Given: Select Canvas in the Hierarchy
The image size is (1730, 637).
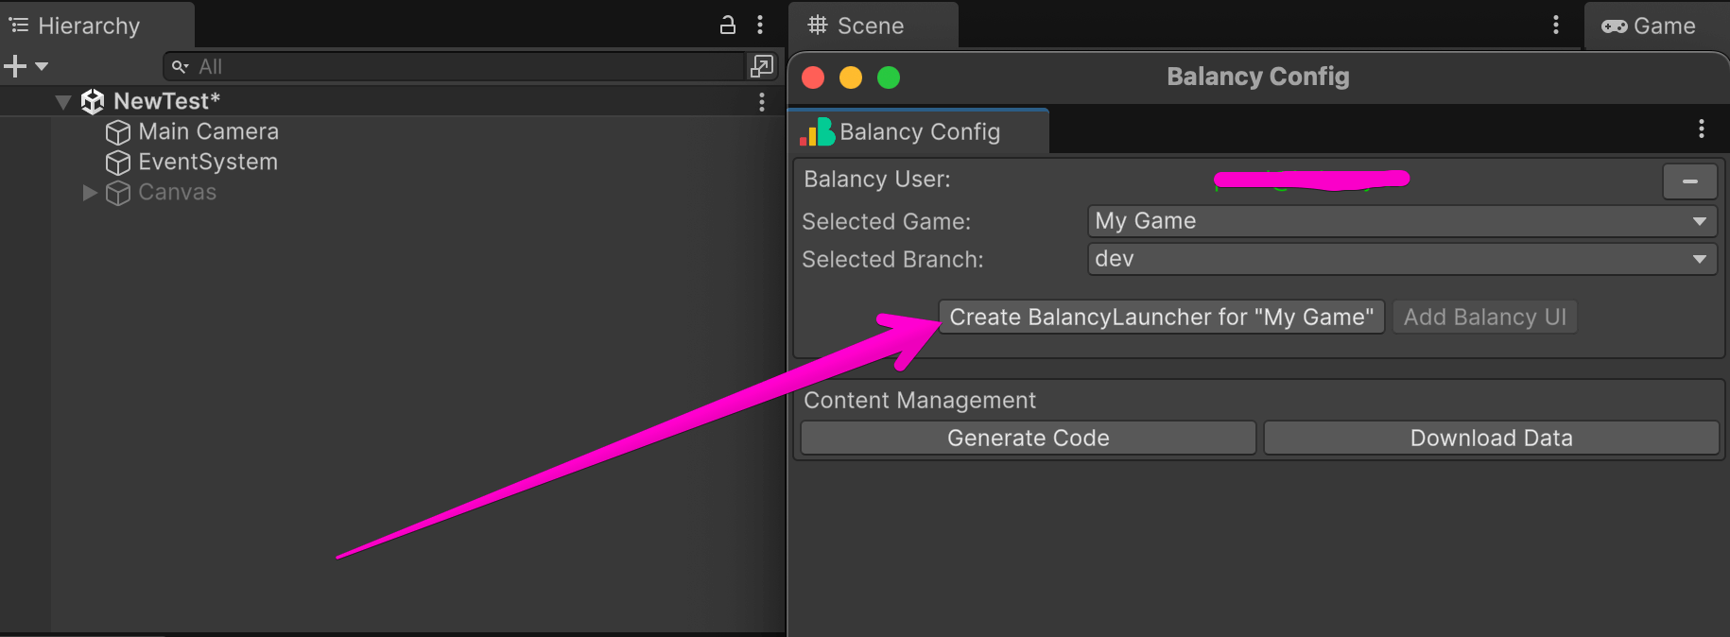Looking at the screenshot, I should [x=177, y=192].
